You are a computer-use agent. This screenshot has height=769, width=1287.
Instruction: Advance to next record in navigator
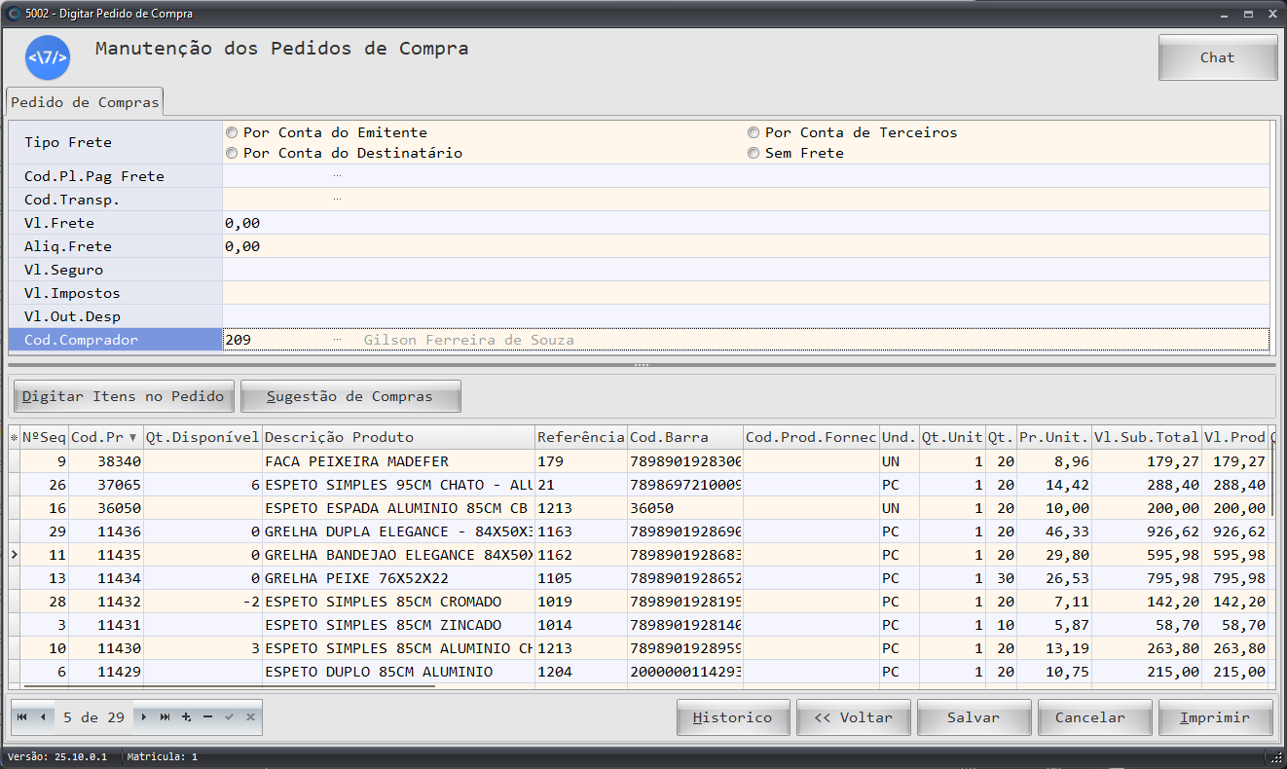pos(144,717)
